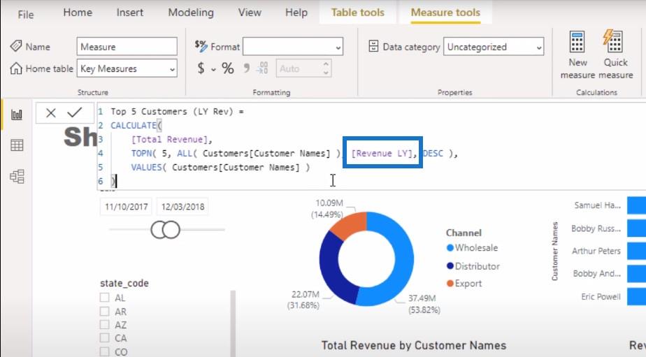This screenshot has width=646, height=357.
Task: Increase decimal places with up stepper
Action: [326, 64]
